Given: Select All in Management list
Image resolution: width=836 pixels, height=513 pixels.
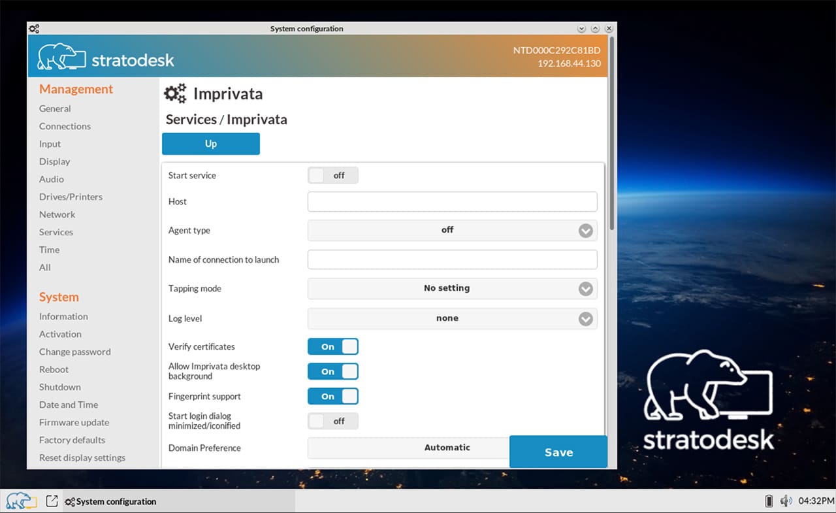Looking at the screenshot, I should pos(44,267).
